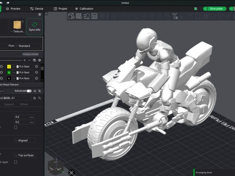
Task: Click the Add Mixed Filament button
Action: 21,85
